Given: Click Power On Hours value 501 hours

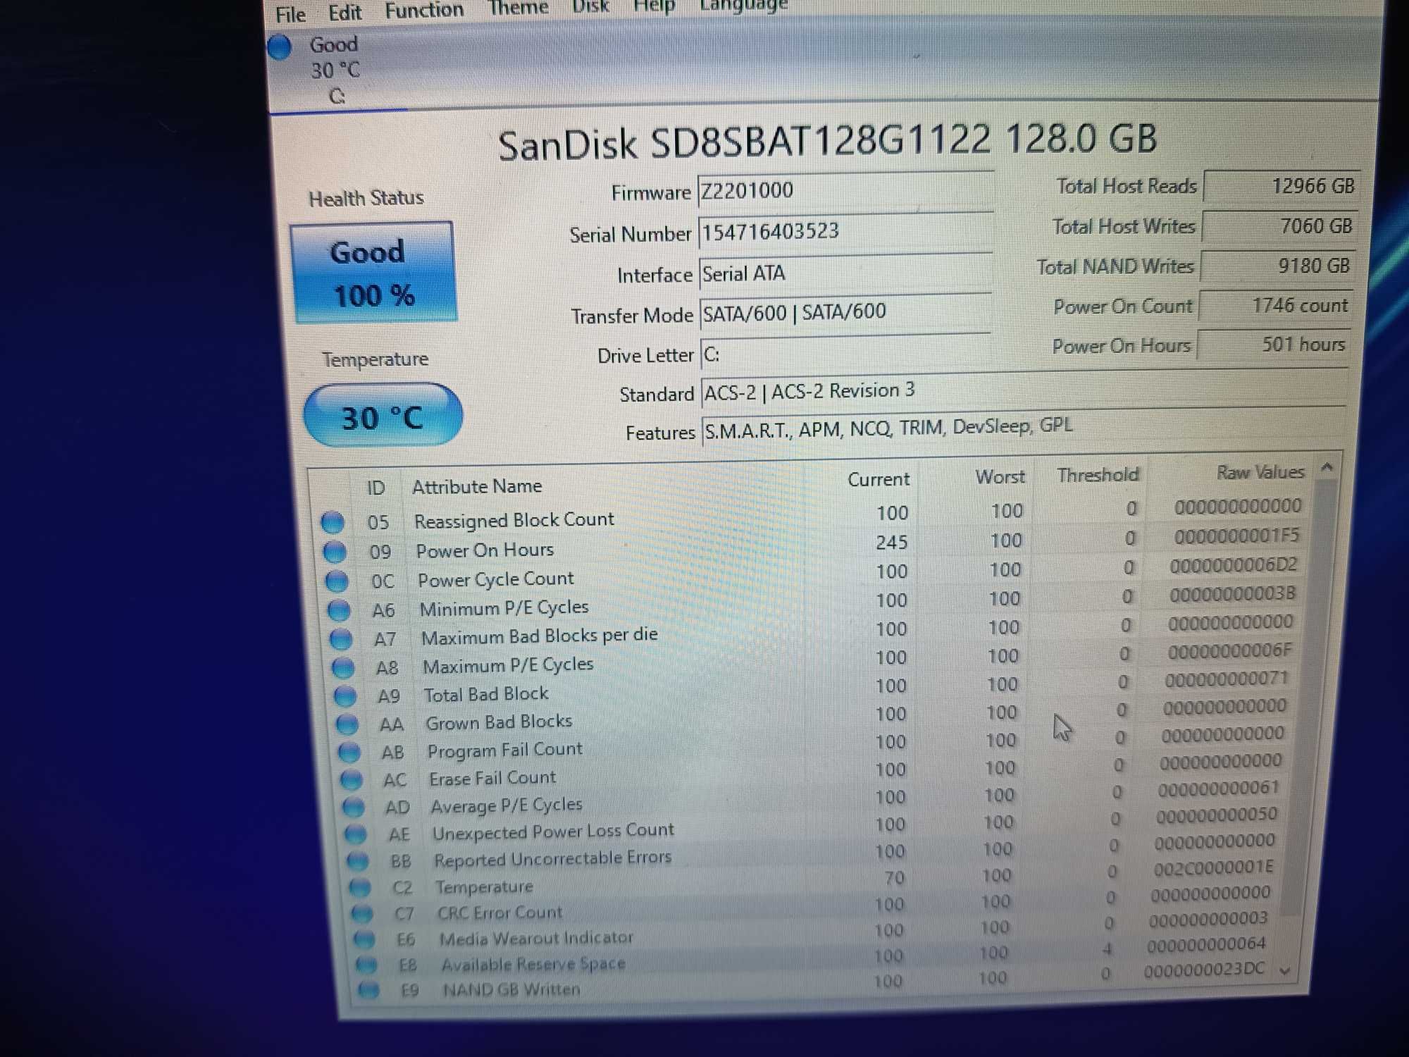Looking at the screenshot, I should (1273, 344).
